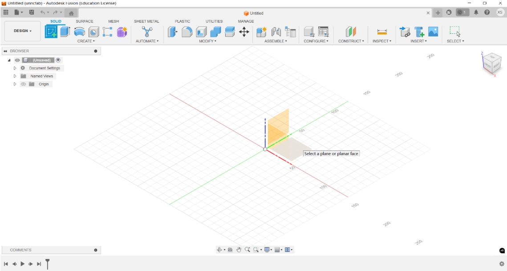Switch to the SURFACE tab

(85, 21)
